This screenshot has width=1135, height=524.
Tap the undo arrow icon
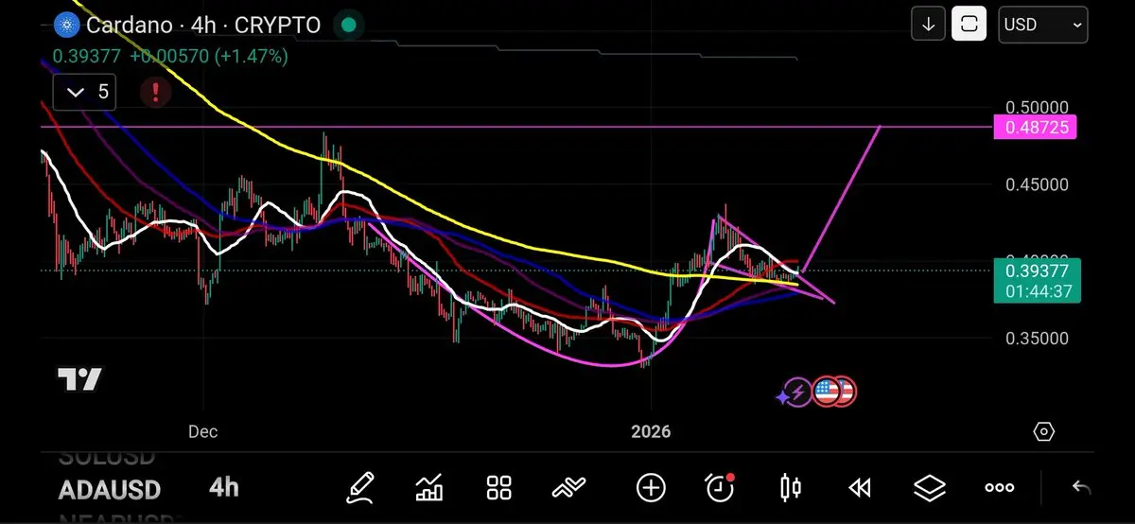(x=1081, y=488)
